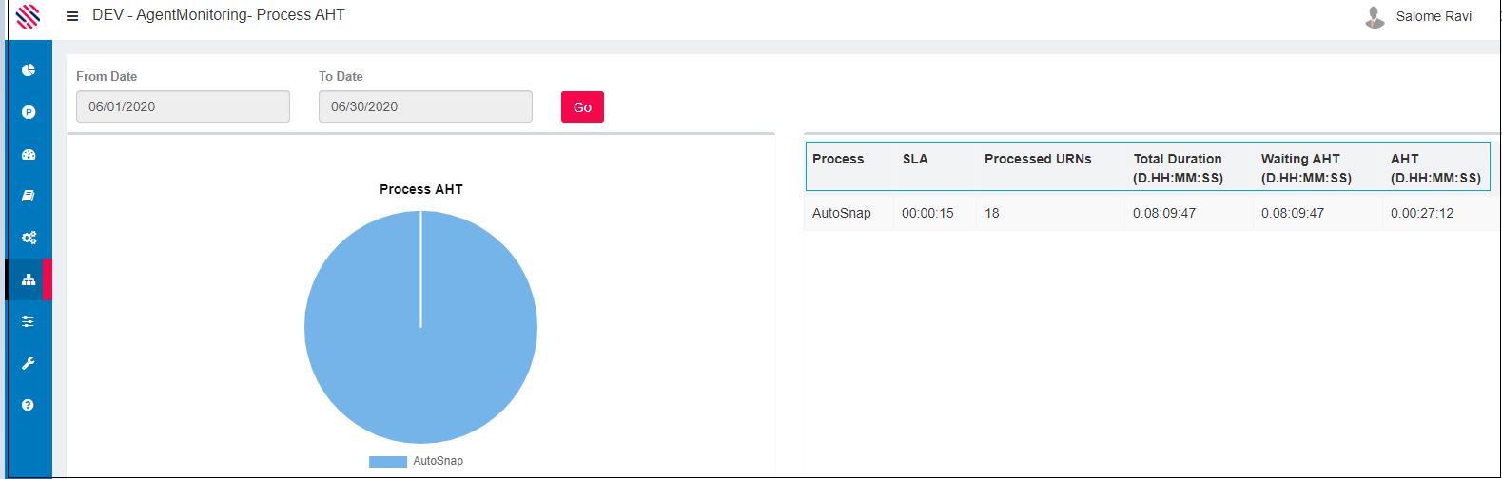Toggle the hamburger menu icon

click(72, 16)
